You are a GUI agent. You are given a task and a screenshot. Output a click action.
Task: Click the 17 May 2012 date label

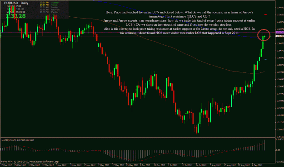click(118, 165)
